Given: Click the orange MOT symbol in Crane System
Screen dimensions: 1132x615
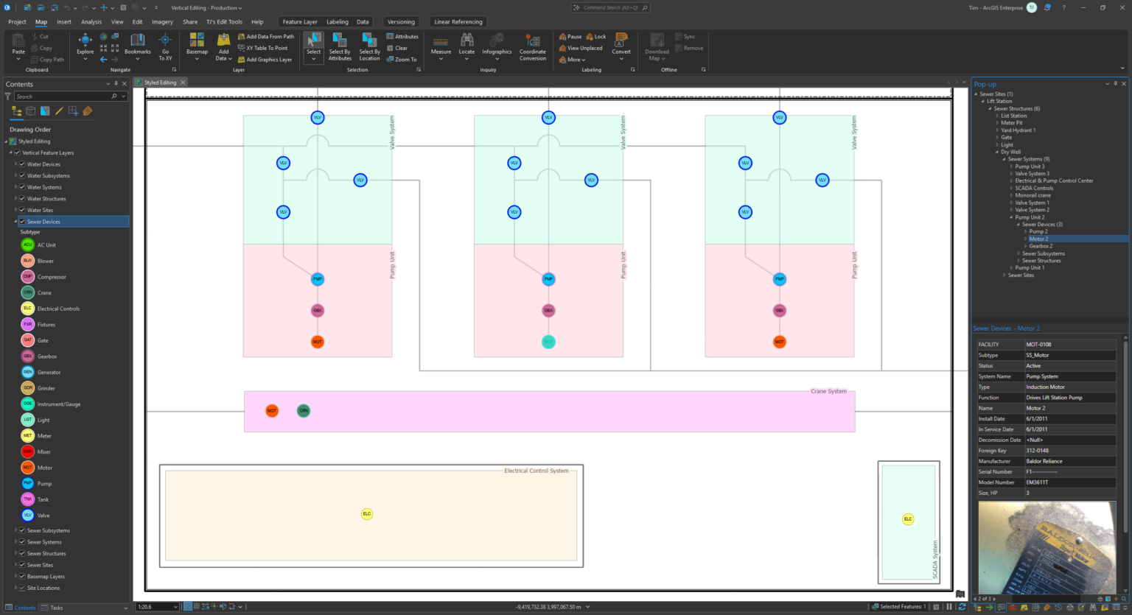Looking at the screenshot, I should pos(272,411).
